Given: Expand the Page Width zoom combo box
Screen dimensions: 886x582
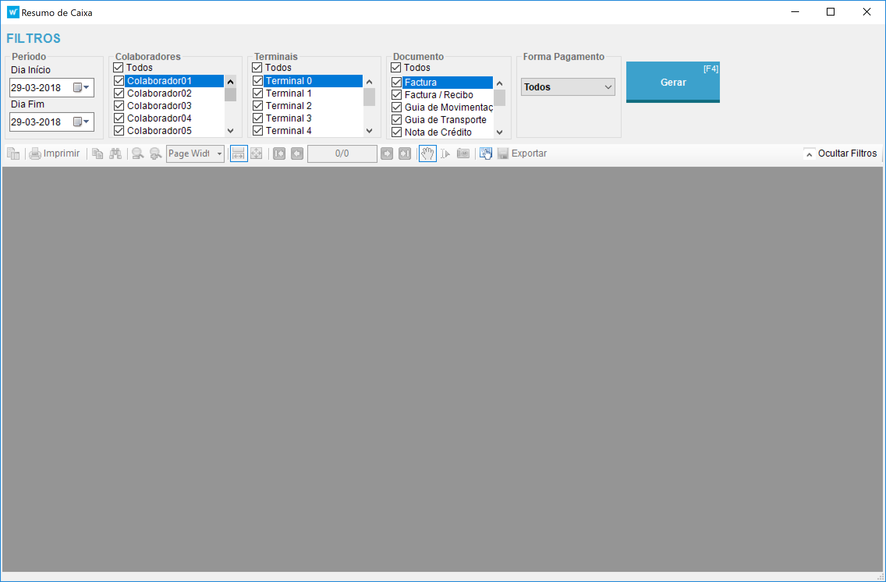Looking at the screenshot, I should click(220, 154).
